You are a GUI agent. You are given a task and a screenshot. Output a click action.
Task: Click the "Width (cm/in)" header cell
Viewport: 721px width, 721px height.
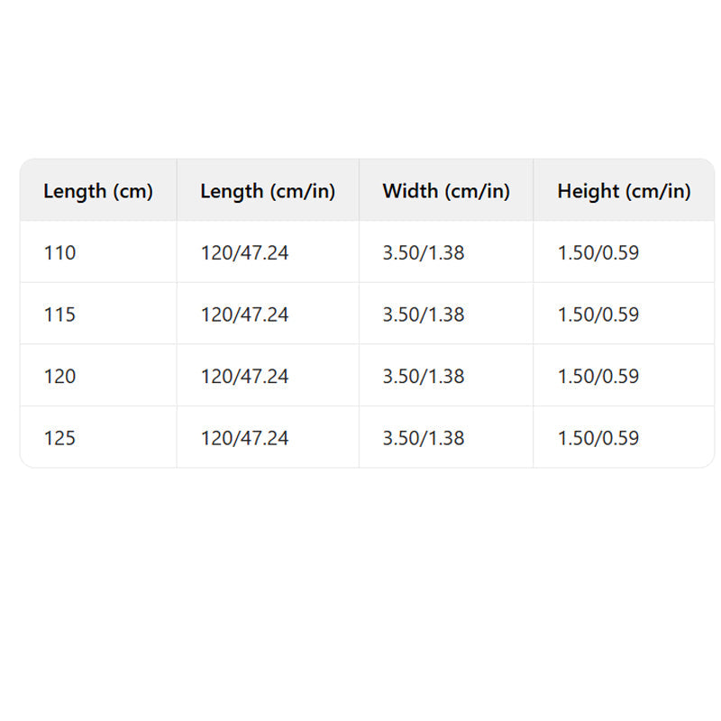tap(446, 191)
